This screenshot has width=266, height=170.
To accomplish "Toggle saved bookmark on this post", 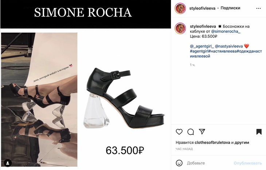I will click(x=259, y=132).
